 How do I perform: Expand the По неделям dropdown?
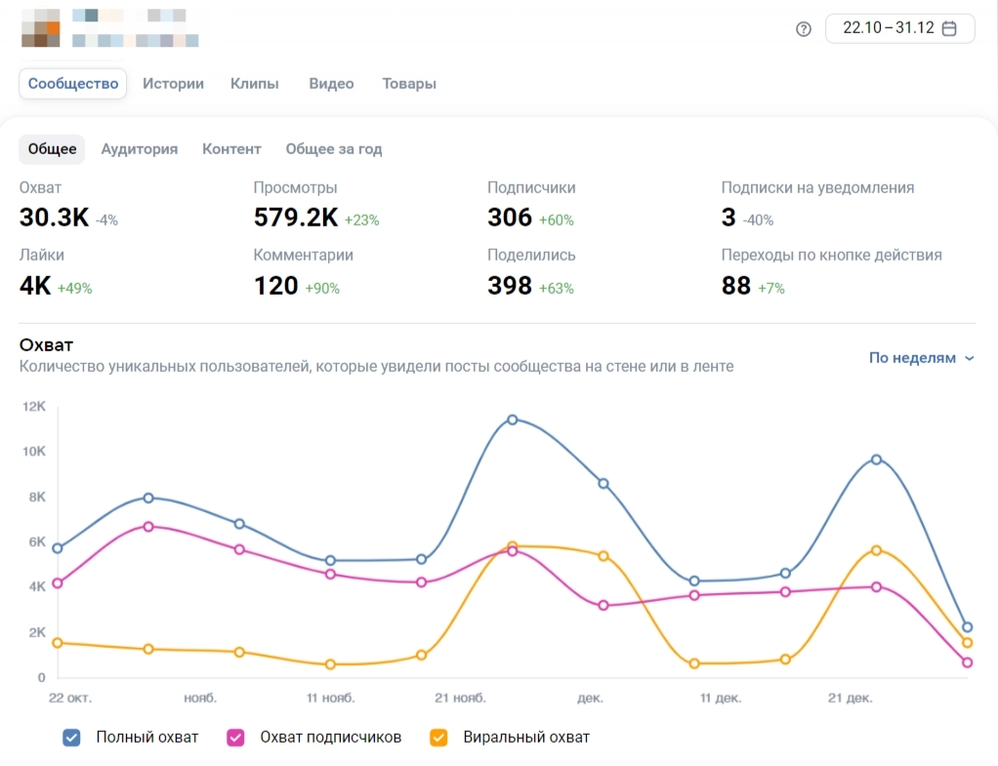[x=921, y=358]
